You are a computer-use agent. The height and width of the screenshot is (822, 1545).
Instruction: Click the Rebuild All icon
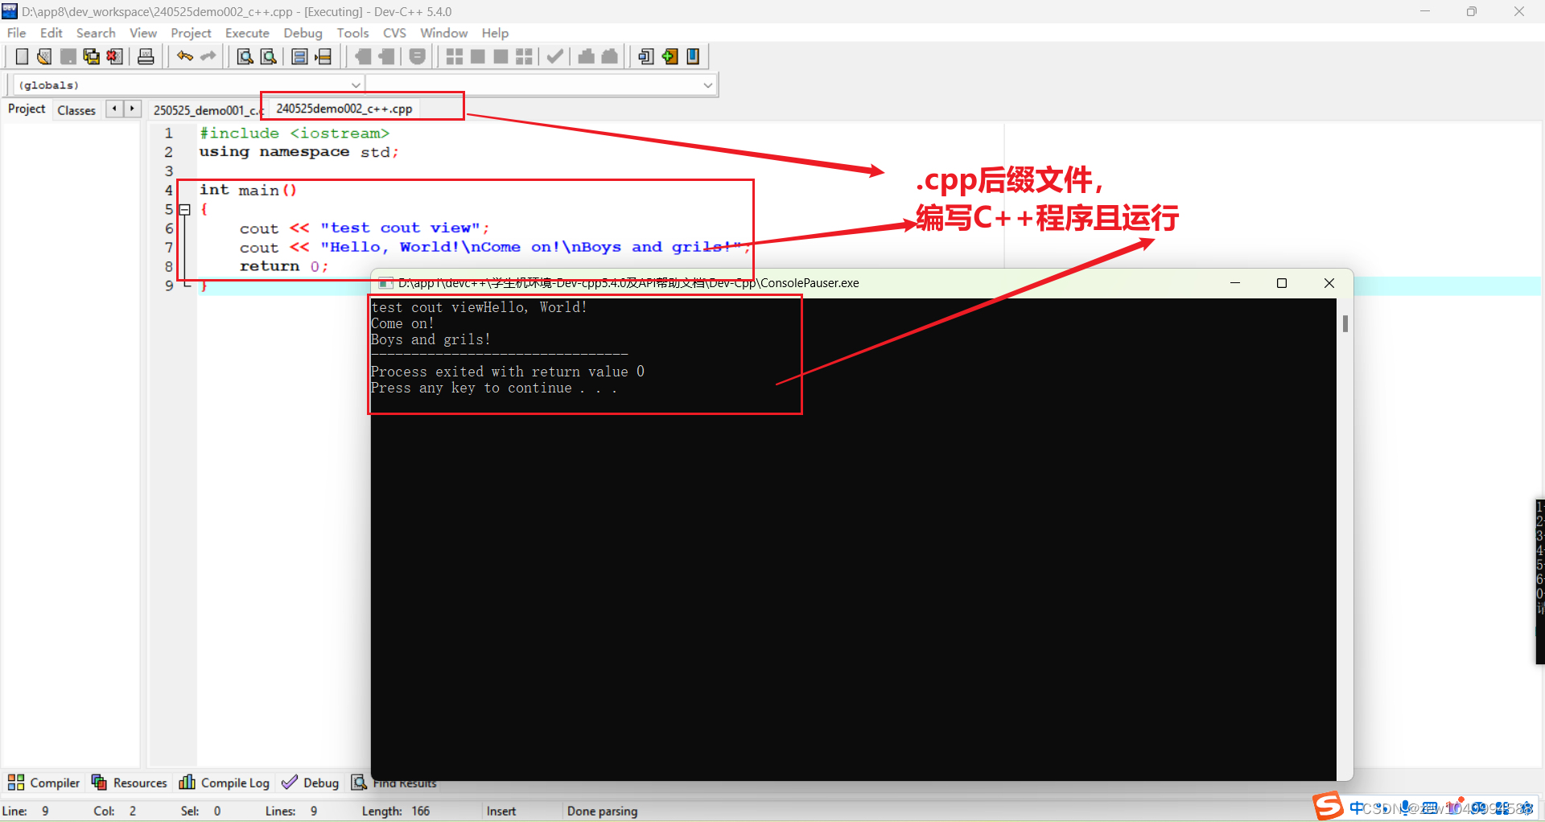click(x=524, y=56)
